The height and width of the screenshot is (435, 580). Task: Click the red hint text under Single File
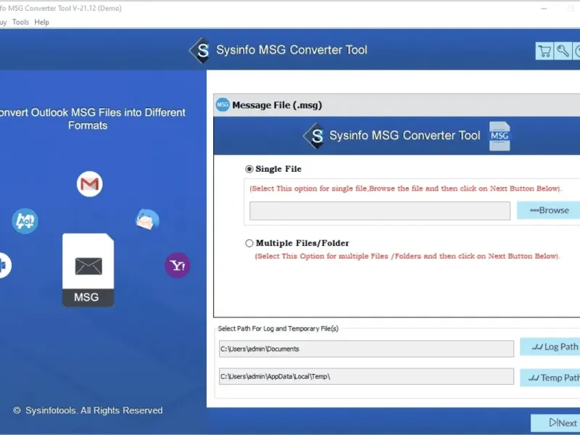tap(406, 188)
